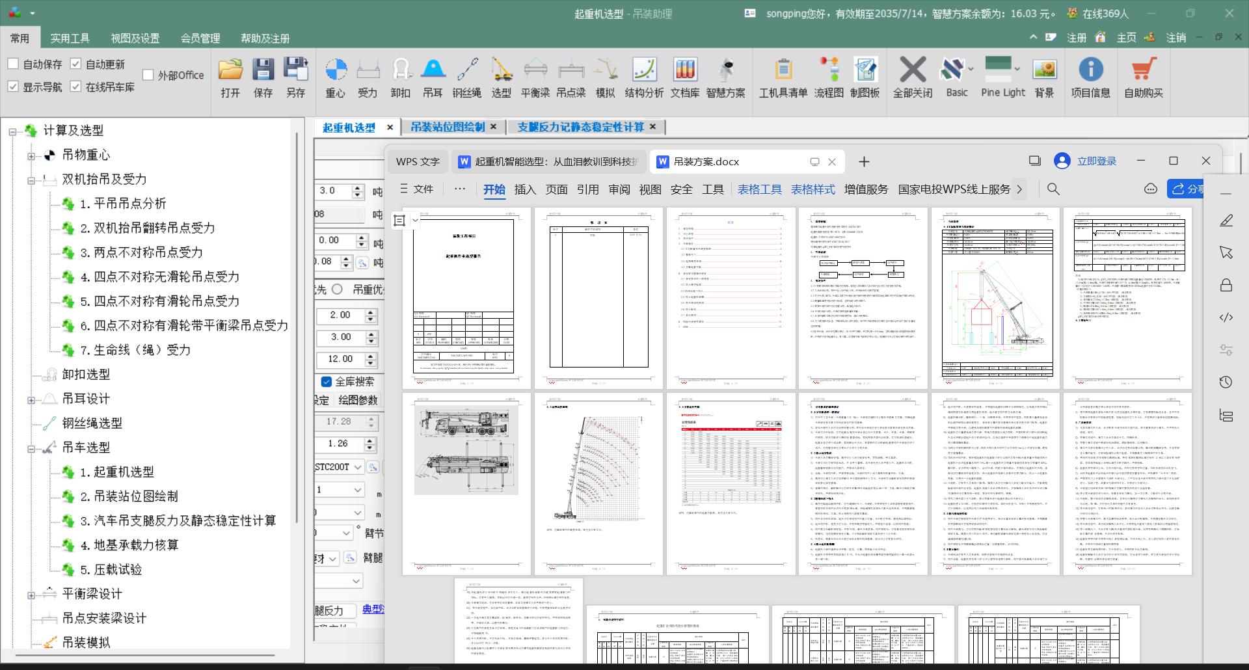Select the crane photo page thumbnail
The height and width of the screenshot is (670, 1249).
click(466, 483)
